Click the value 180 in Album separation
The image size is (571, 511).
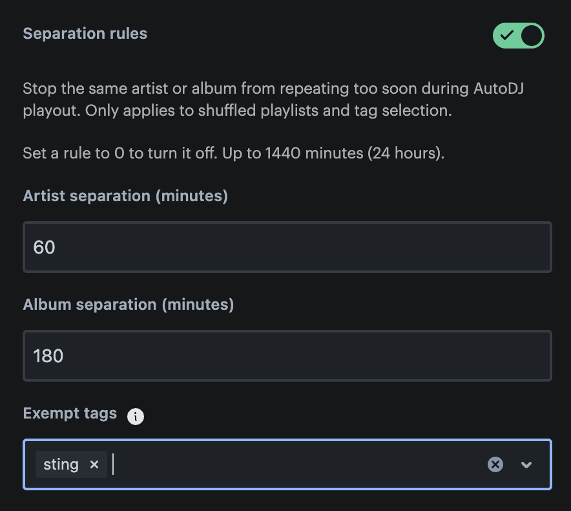(x=48, y=356)
